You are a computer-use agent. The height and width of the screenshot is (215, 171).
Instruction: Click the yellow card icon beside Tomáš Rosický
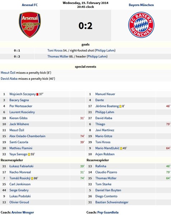[x=32, y=178]
